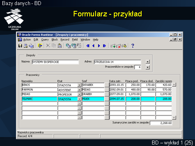This screenshot has width=195, height=146.
Task: Expand Etat dropdown in TELMAR row
Action: (x=79, y=99)
